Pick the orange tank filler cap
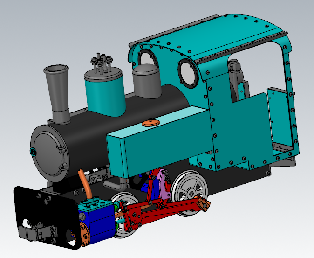The image size is (314, 258). click(x=151, y=122)
